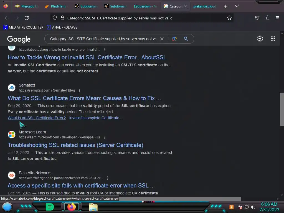
Task: Open more options for the Sematext result
Action: click(x=80, y=90)
